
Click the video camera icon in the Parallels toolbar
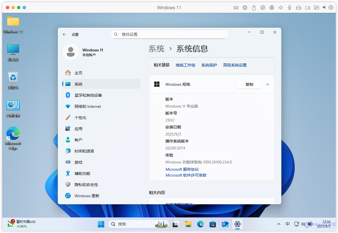(x=308, y=8)
